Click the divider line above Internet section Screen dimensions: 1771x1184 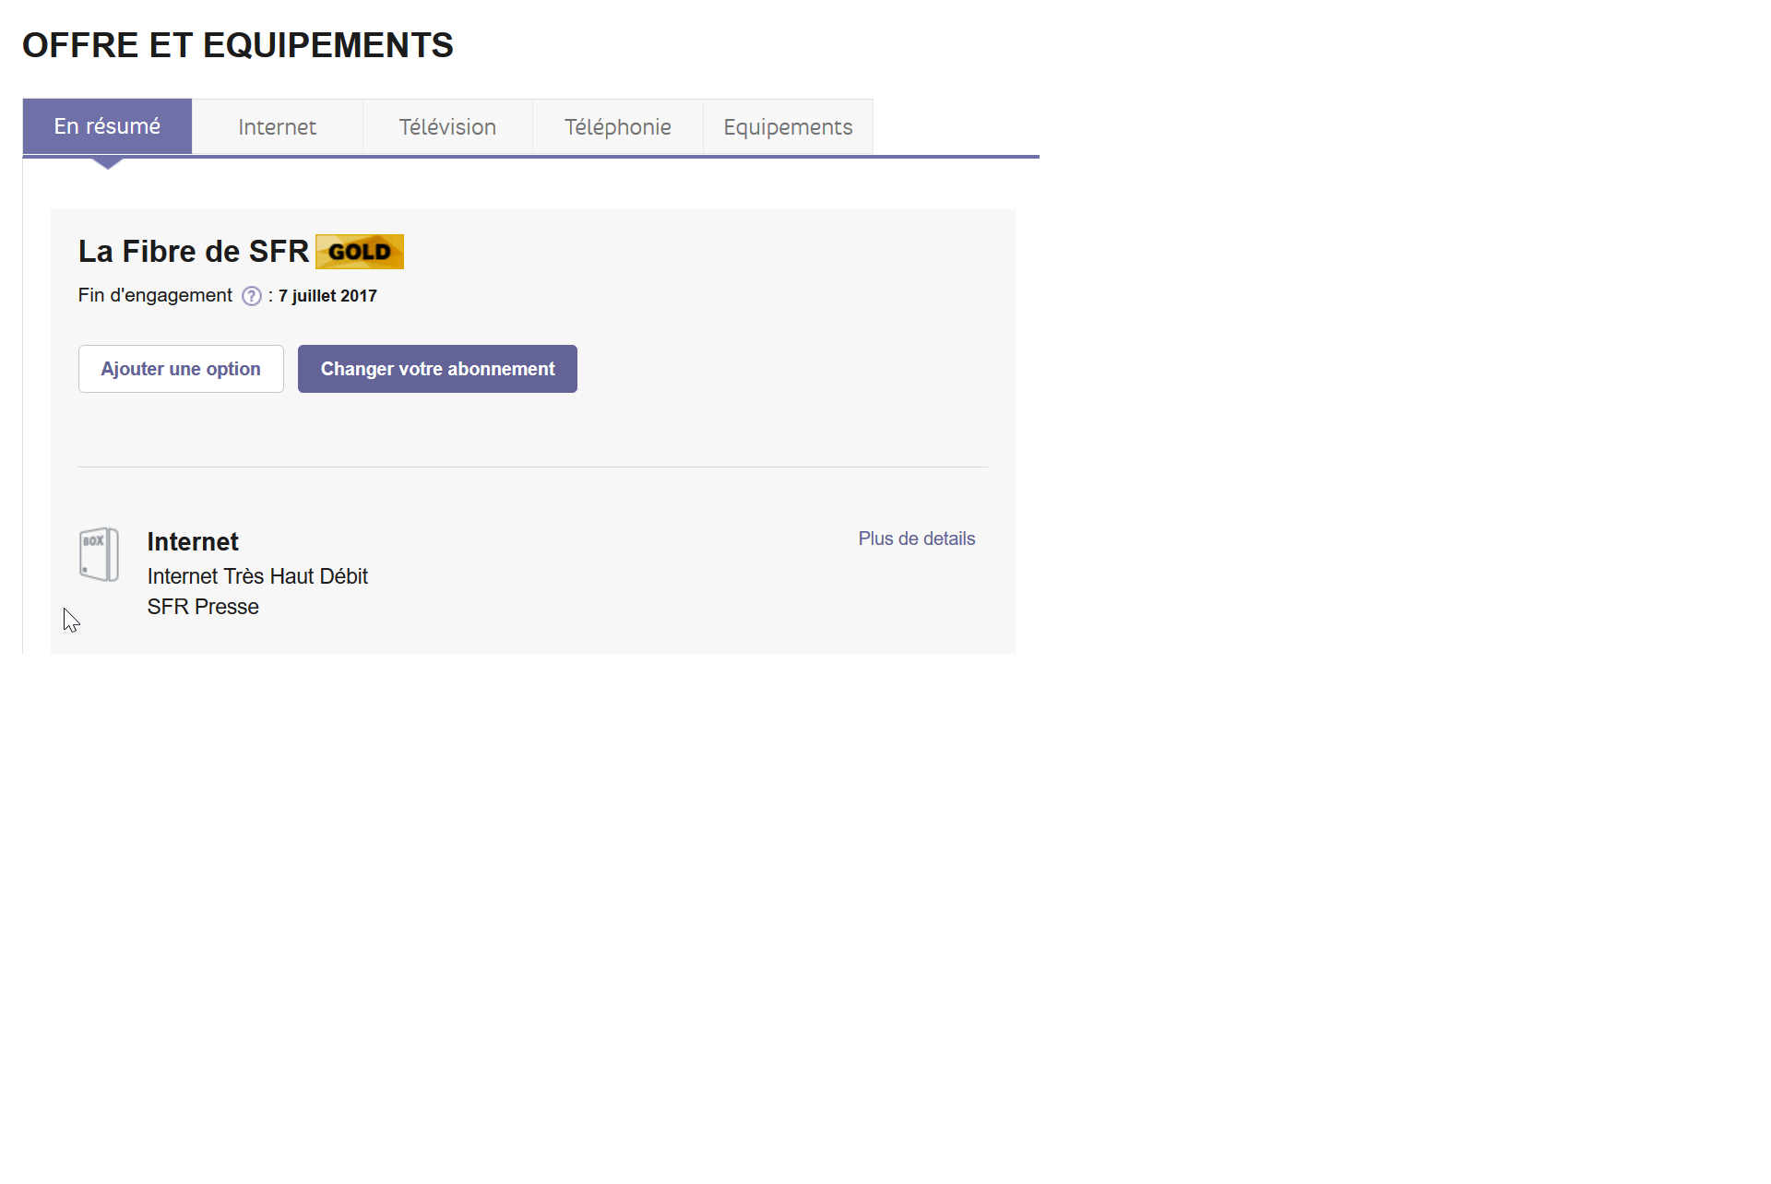[x=532, y=467]
